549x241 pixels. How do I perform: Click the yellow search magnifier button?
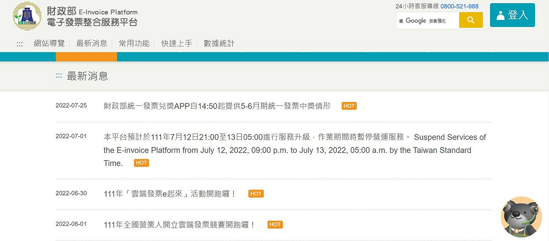471,20
